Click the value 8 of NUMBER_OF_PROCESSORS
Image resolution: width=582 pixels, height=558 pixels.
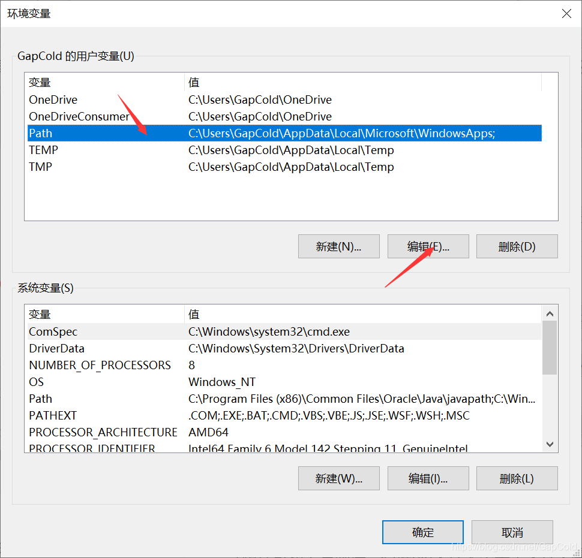click(x=191, y=365)
